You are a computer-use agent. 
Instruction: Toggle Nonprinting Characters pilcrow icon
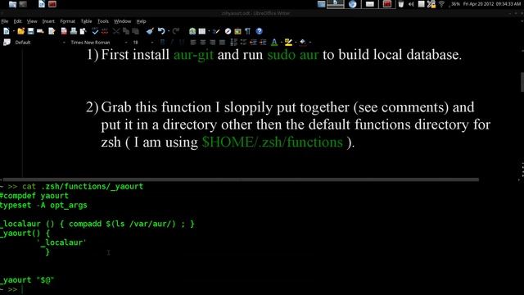click(x=247, y=31)
